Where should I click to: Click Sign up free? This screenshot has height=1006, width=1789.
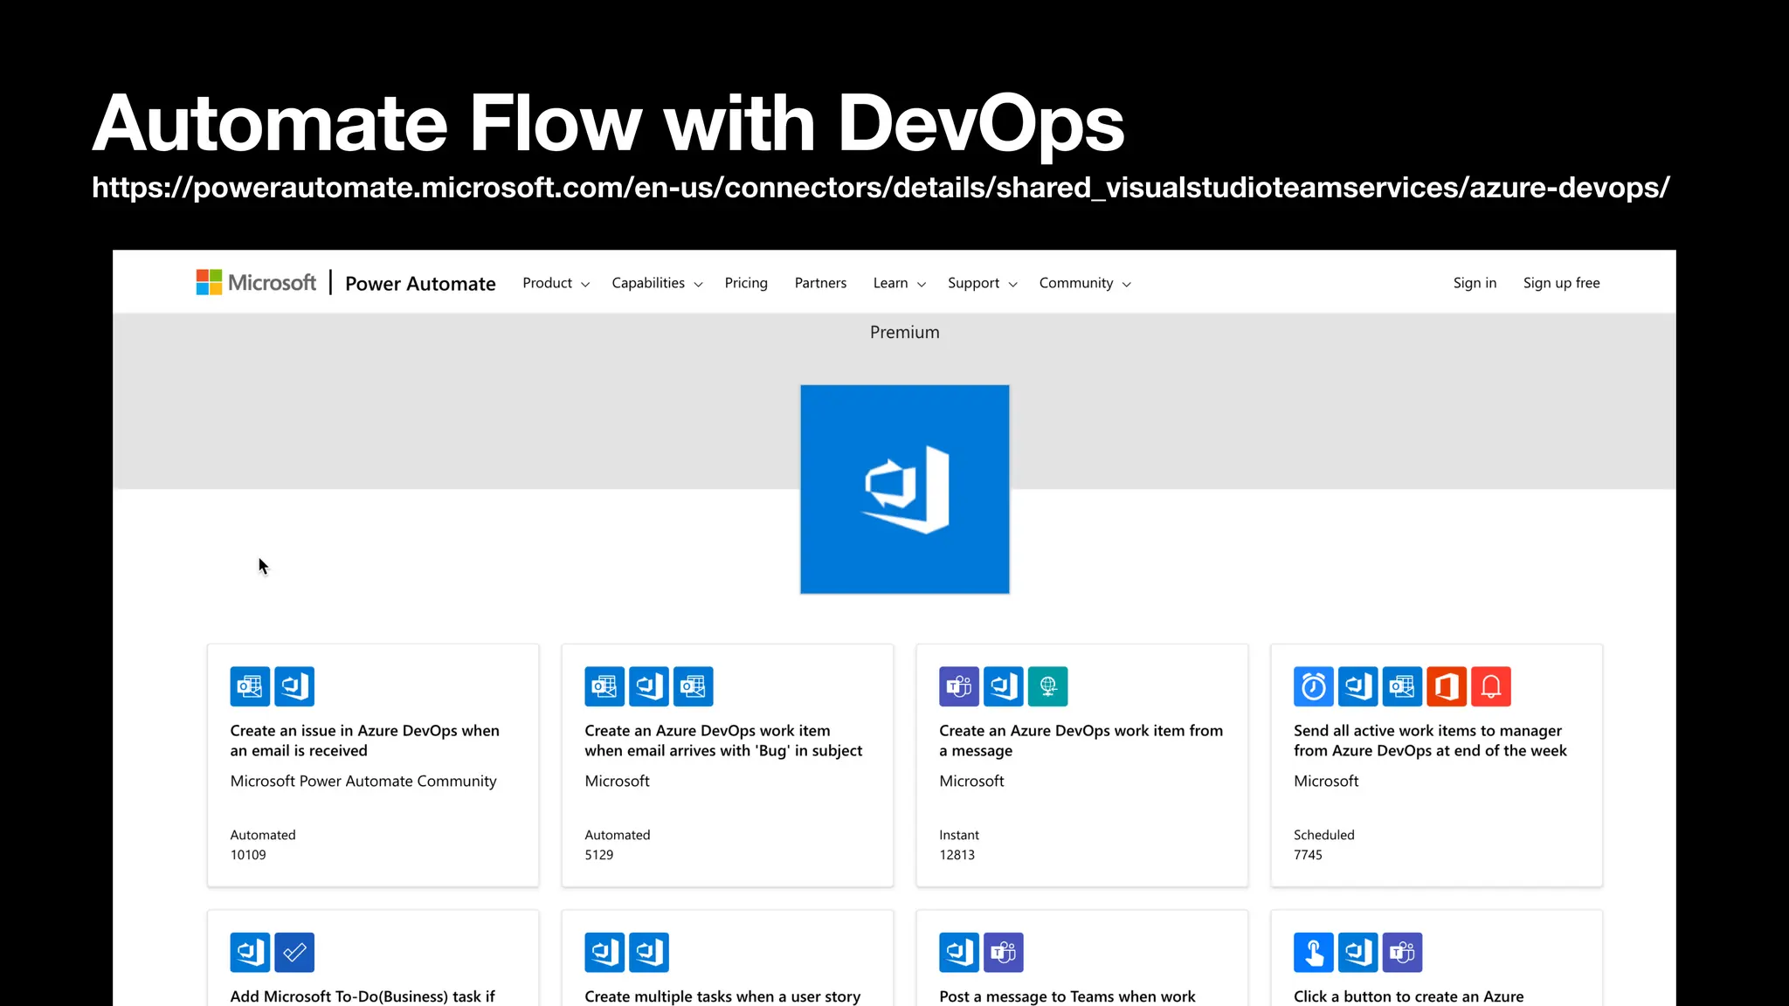(1561, 283)
